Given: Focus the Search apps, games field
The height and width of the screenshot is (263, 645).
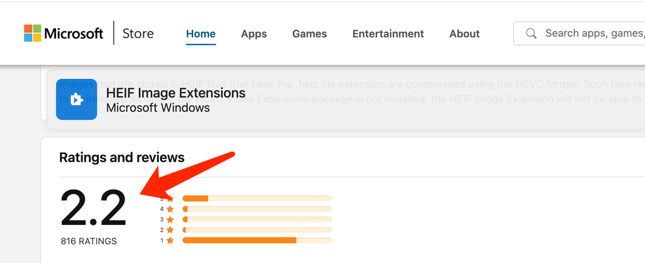Looking at the screenshot, I should tap(579, 34).
